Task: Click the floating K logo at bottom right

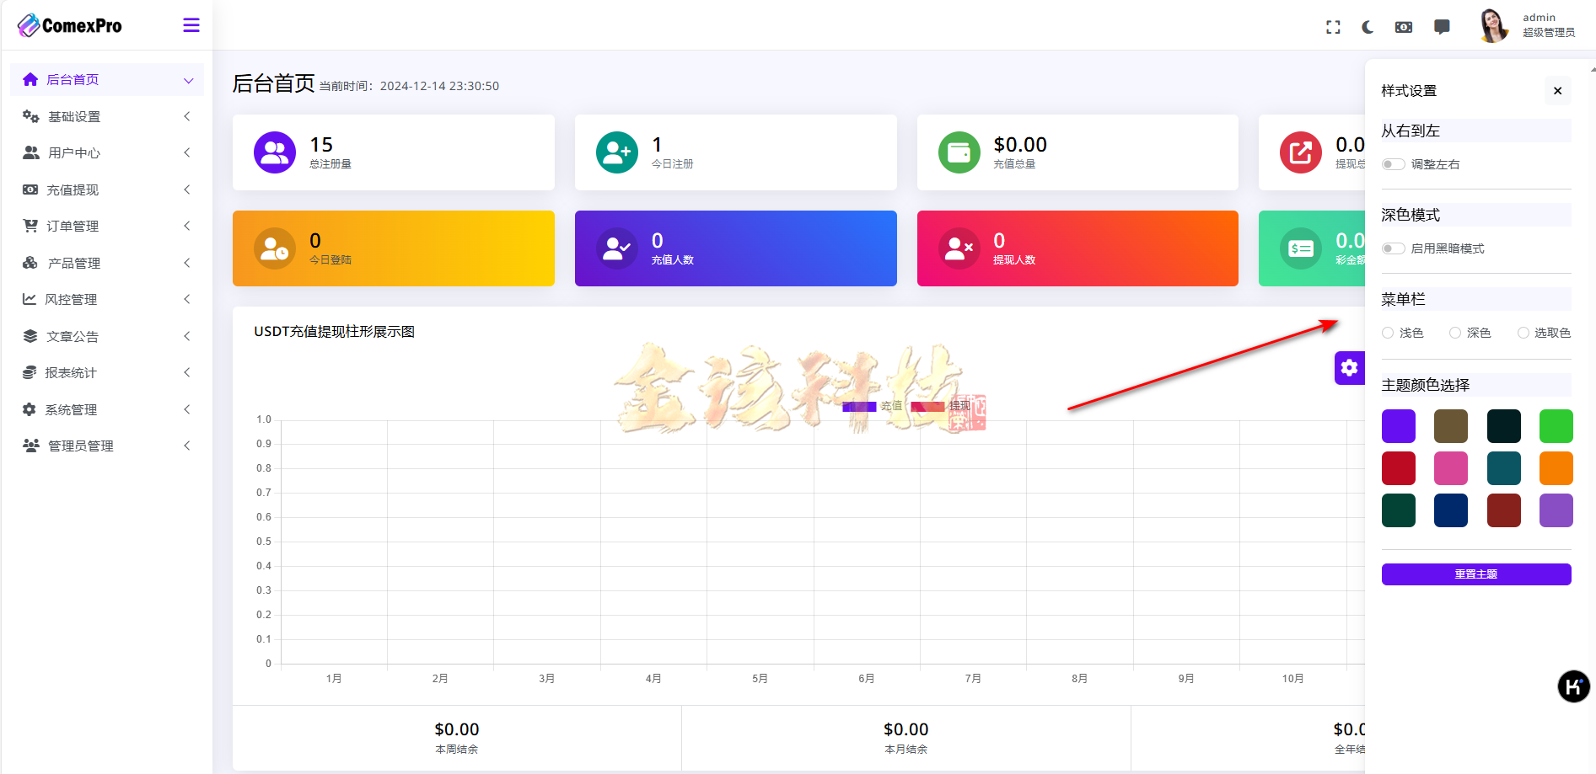Action: 1573,686
